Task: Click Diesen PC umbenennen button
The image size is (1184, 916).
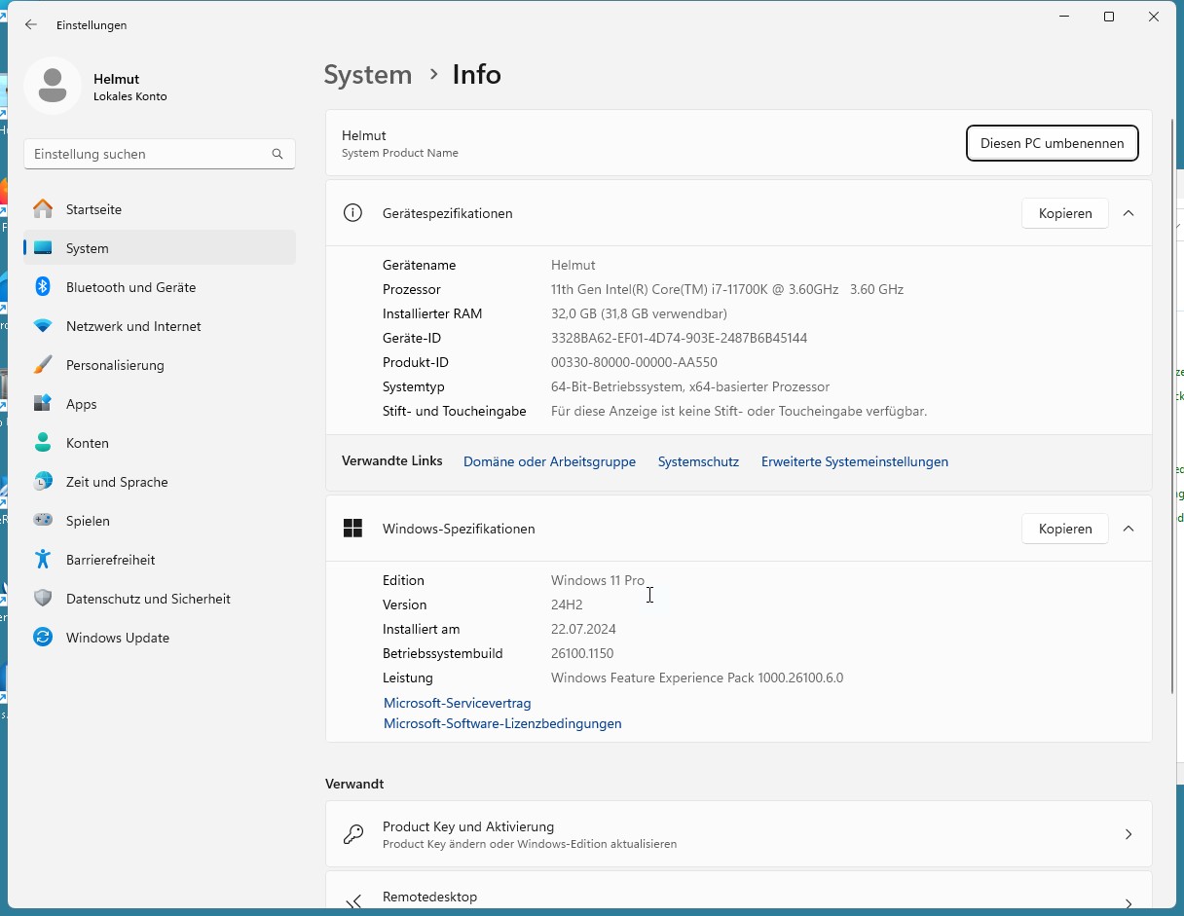Action: click(x=1052, y=143)
